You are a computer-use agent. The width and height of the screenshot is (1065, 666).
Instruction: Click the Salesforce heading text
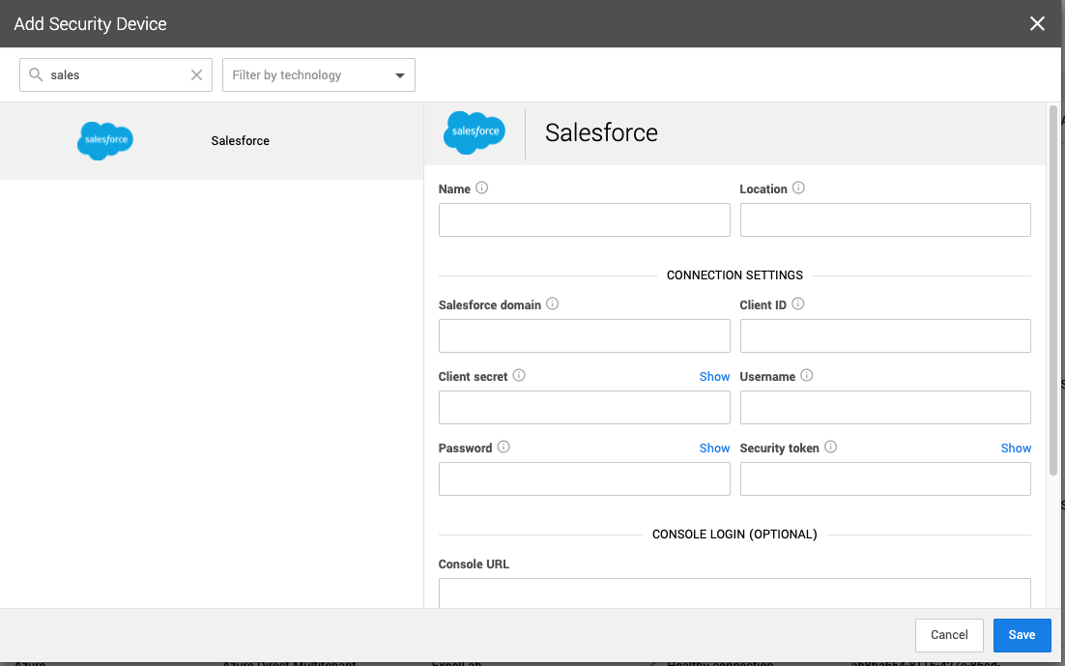(601, 132)
